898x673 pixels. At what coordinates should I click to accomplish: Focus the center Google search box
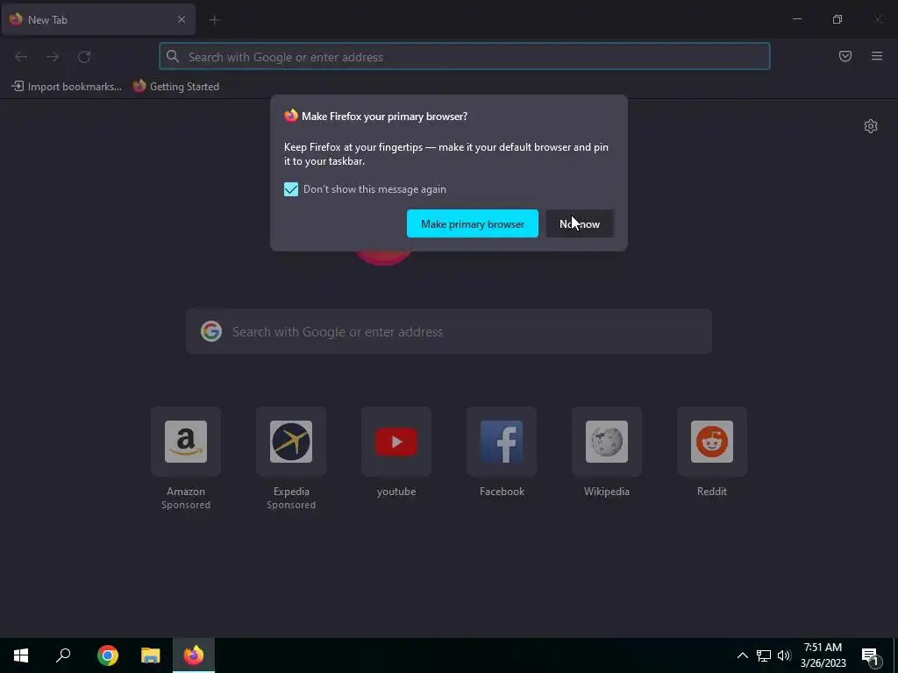point(449,331)
